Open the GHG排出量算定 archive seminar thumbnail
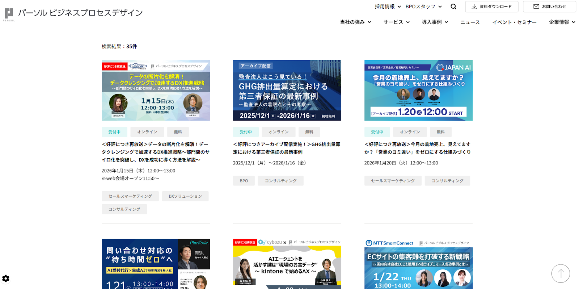This screenshot has height=289, width=579. pos(287,90)
